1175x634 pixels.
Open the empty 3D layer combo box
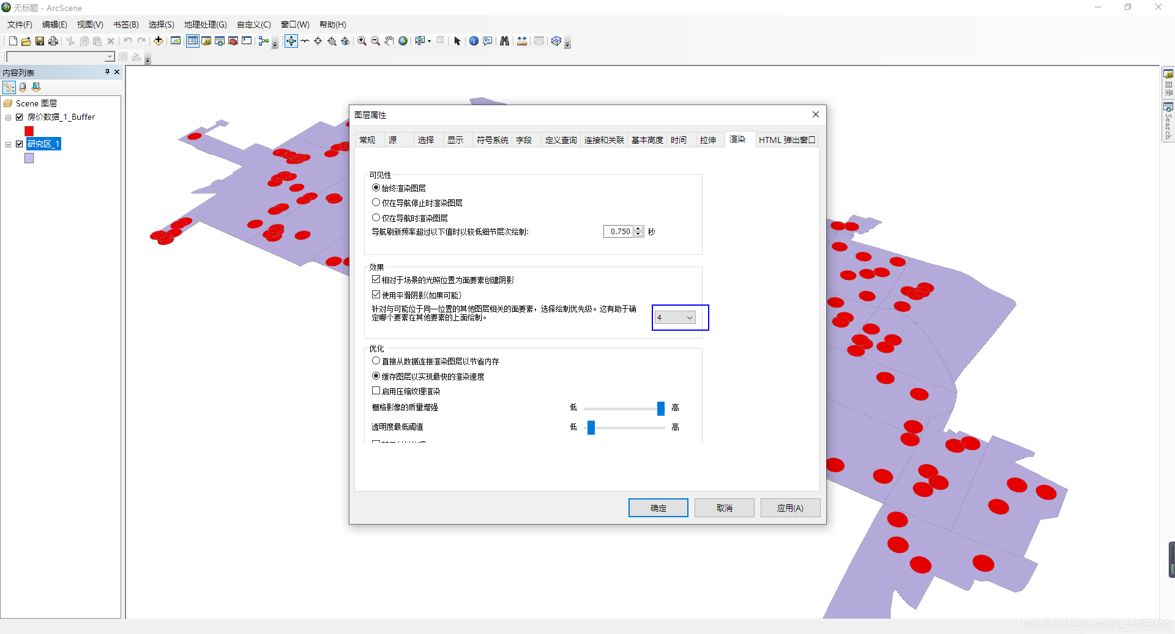[x=60, y=57]
